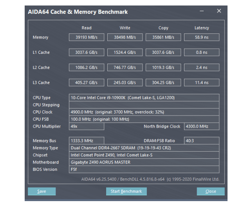Viewport: 242px width, 207px height.
Task: Click the Memory Copy 35861 MB/s field
Action: [163, 37]
